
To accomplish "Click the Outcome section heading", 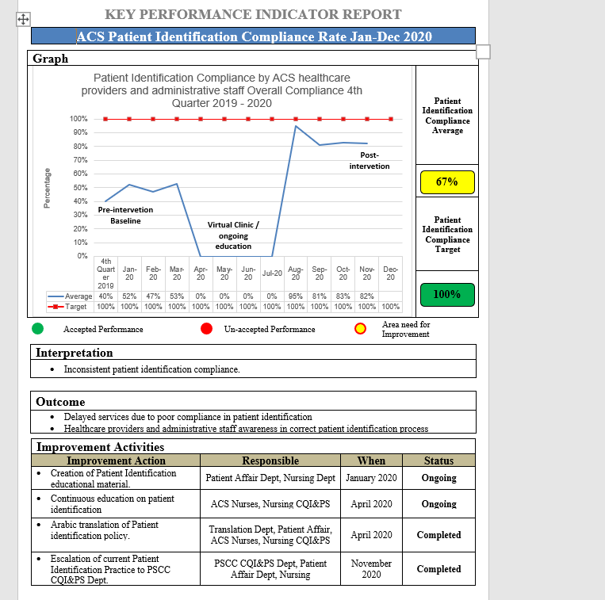I will pos(60,402).
